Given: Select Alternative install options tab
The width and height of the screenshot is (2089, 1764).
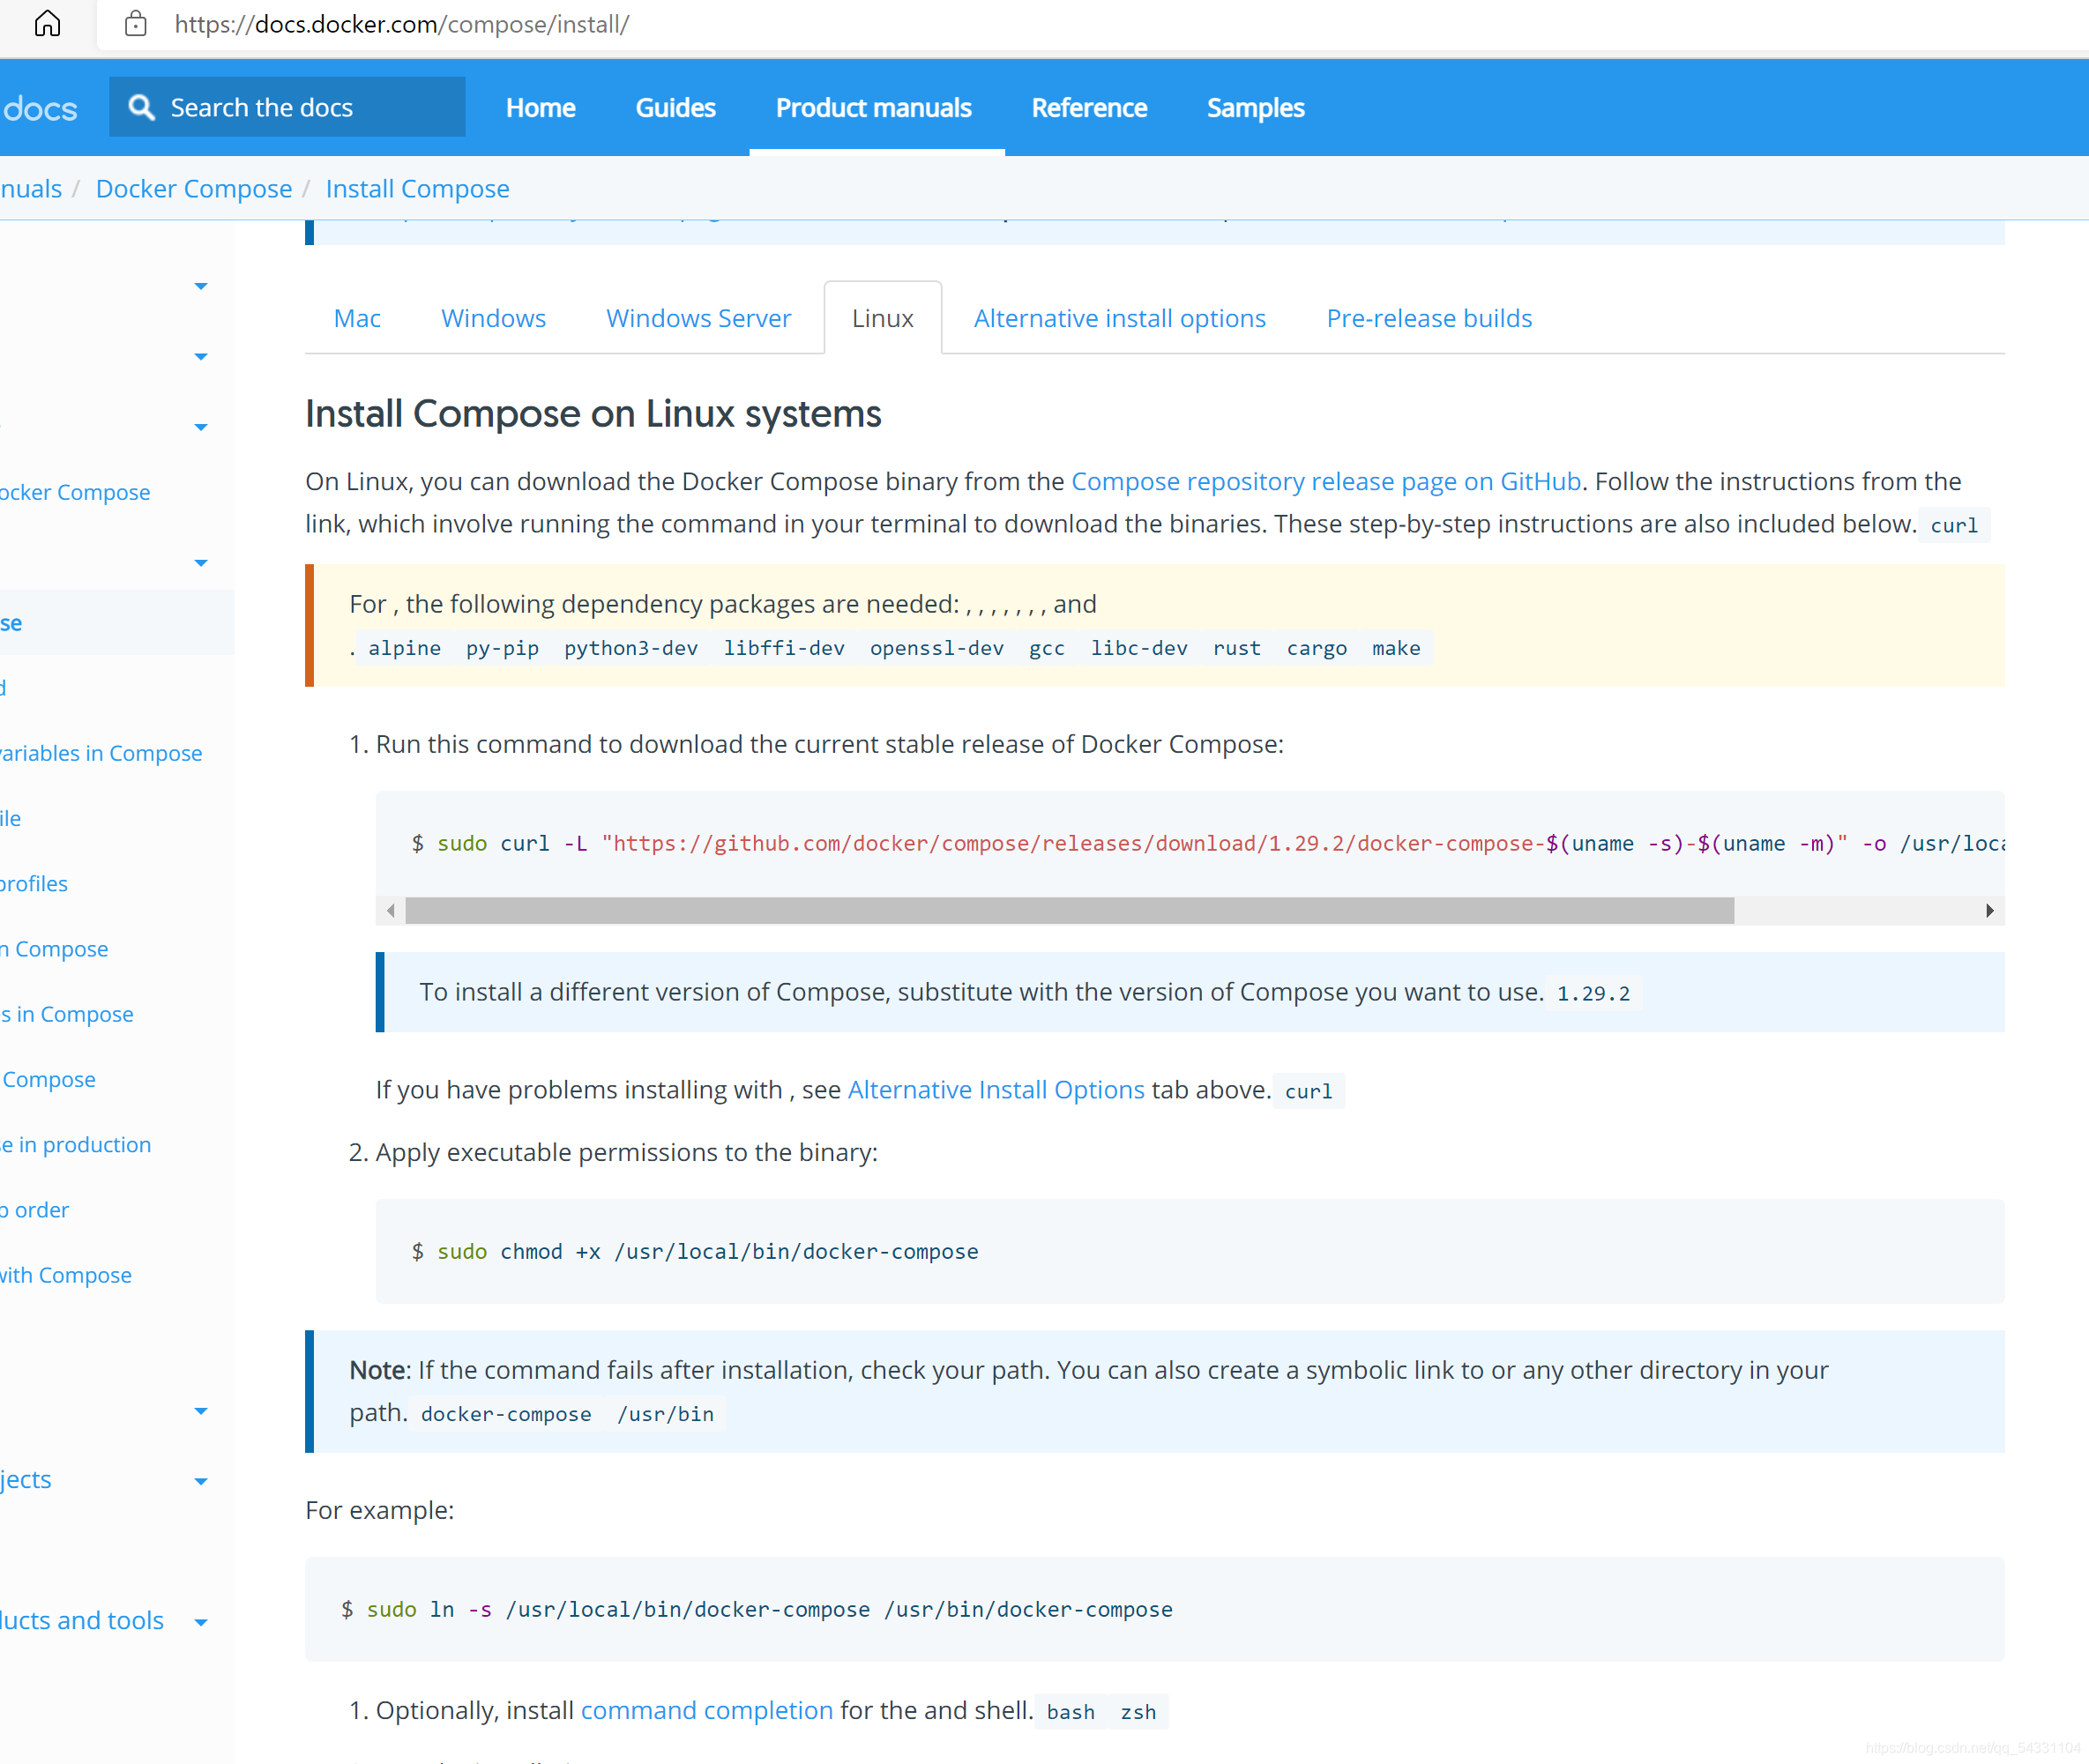Looking at the screenshot, I should click(x=1119, y=318).
